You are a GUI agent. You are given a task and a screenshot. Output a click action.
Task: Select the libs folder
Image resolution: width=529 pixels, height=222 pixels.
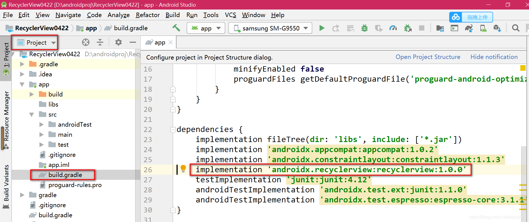pyautogui.click(x=53, y=104)
